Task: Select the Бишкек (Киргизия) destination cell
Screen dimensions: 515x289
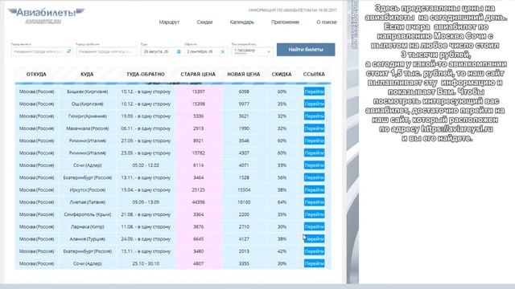Action: point(88,92)
